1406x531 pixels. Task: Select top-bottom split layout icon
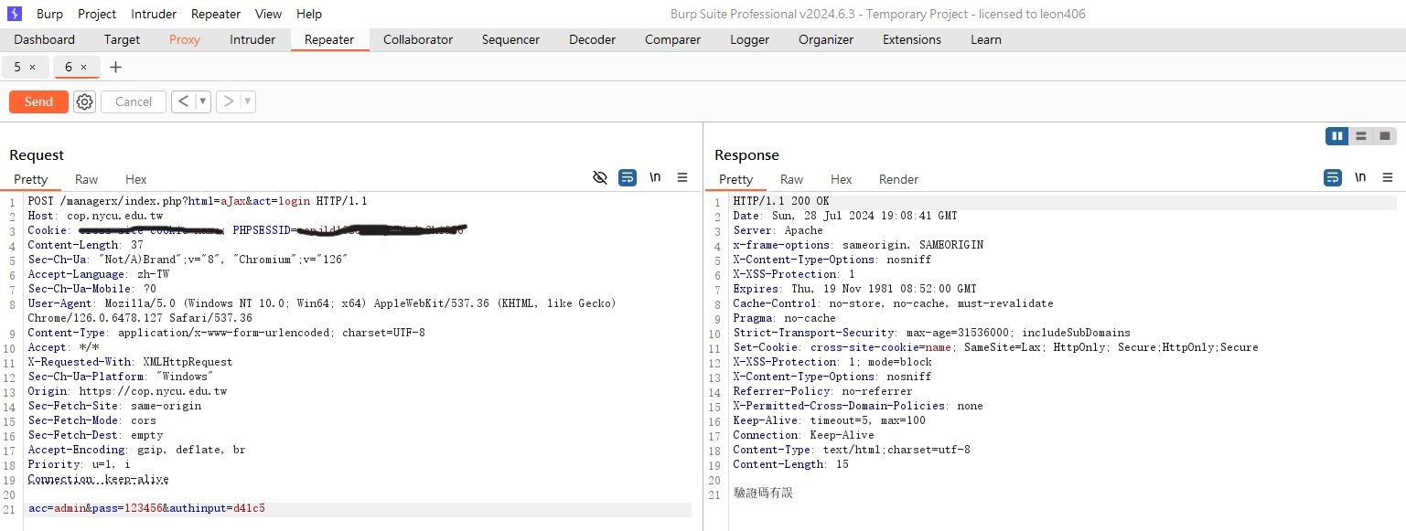point(1361,136)
